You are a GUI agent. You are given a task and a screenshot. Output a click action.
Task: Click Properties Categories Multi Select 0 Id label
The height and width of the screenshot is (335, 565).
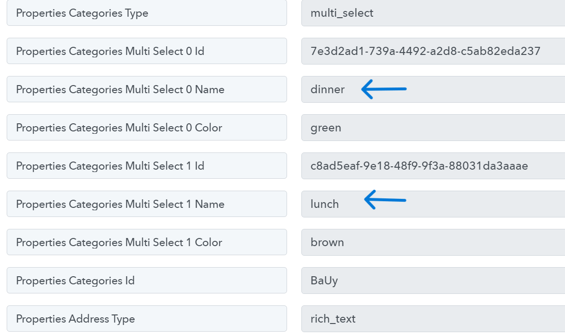tap(147, 51)
